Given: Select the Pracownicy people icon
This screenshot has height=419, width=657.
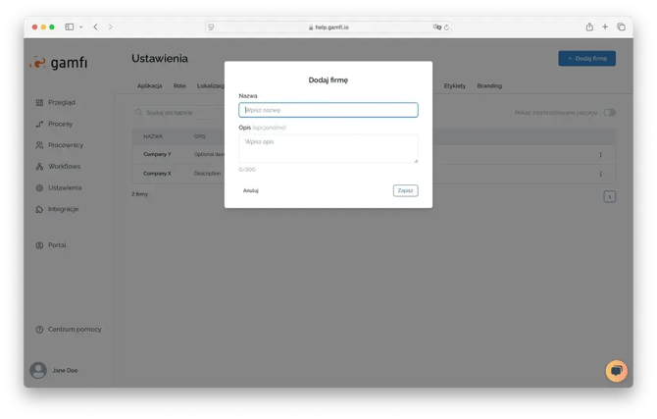Looking at the screenshot, I should tap(39, 144).
